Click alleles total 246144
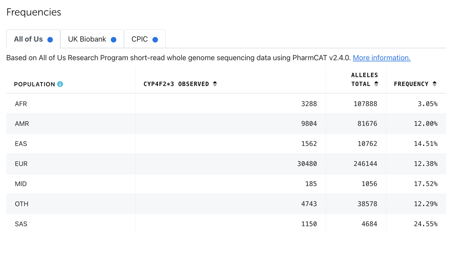 pyautogui.click(x=365, y=164)
